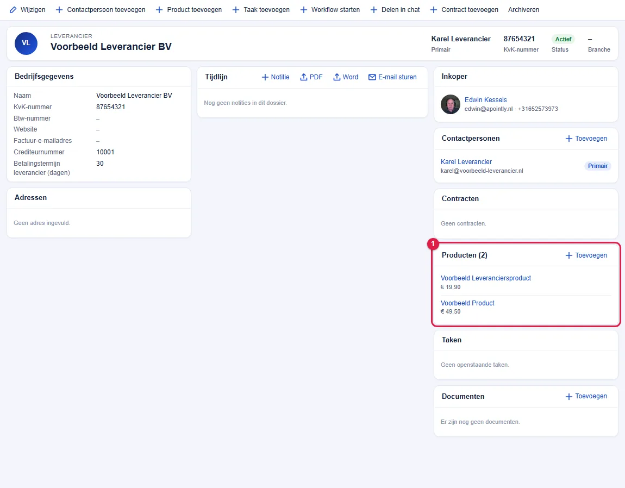This screenshot has height=488, width=625.
Task: Open Wijzigen to edit the supplier
Action: [28, 10]
